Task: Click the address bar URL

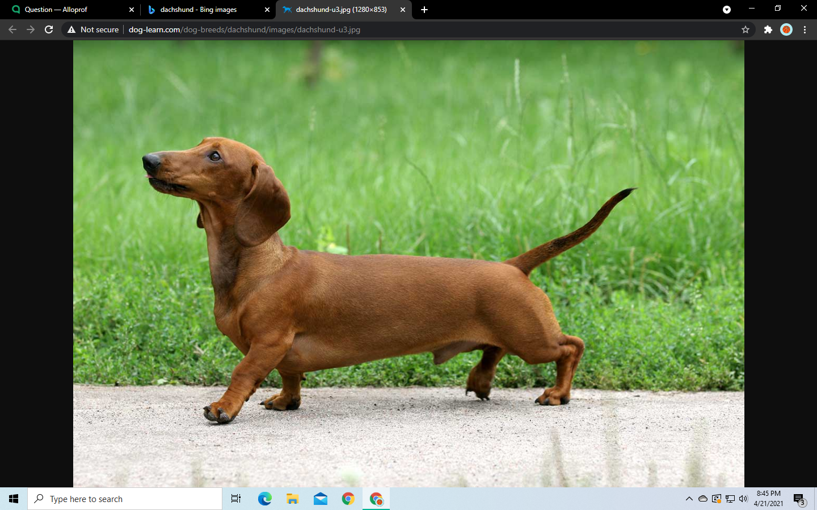Action: (x=245, y=29)
